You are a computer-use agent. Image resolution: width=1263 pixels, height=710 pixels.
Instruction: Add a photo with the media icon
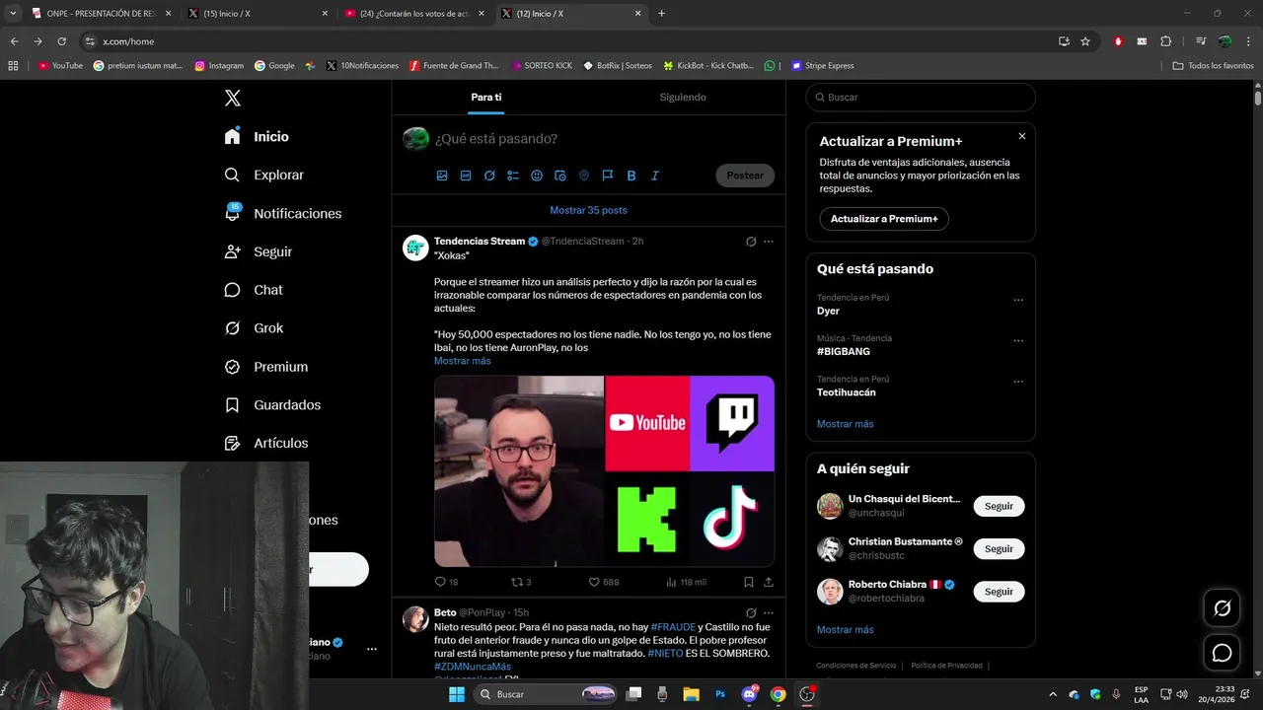(x=442, y=176)
